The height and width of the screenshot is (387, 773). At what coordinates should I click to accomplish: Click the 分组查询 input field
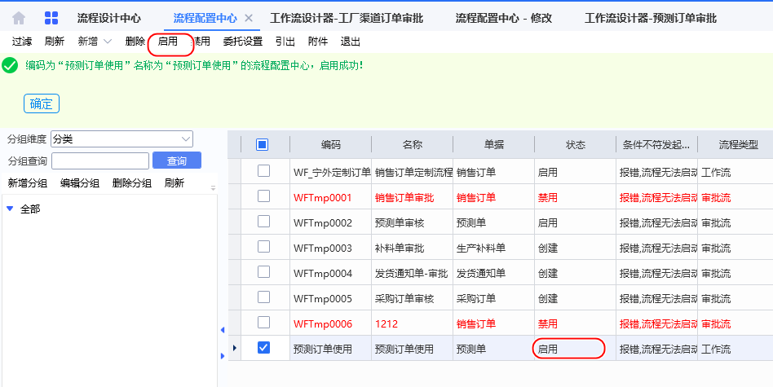[x=99, y=161]
